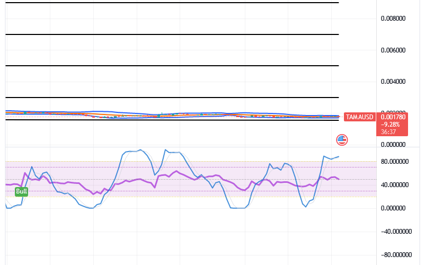Click the -40.000000 indicator axis label
The width and height of the screenshot is (425, 265).
click(x=396, y=232)
